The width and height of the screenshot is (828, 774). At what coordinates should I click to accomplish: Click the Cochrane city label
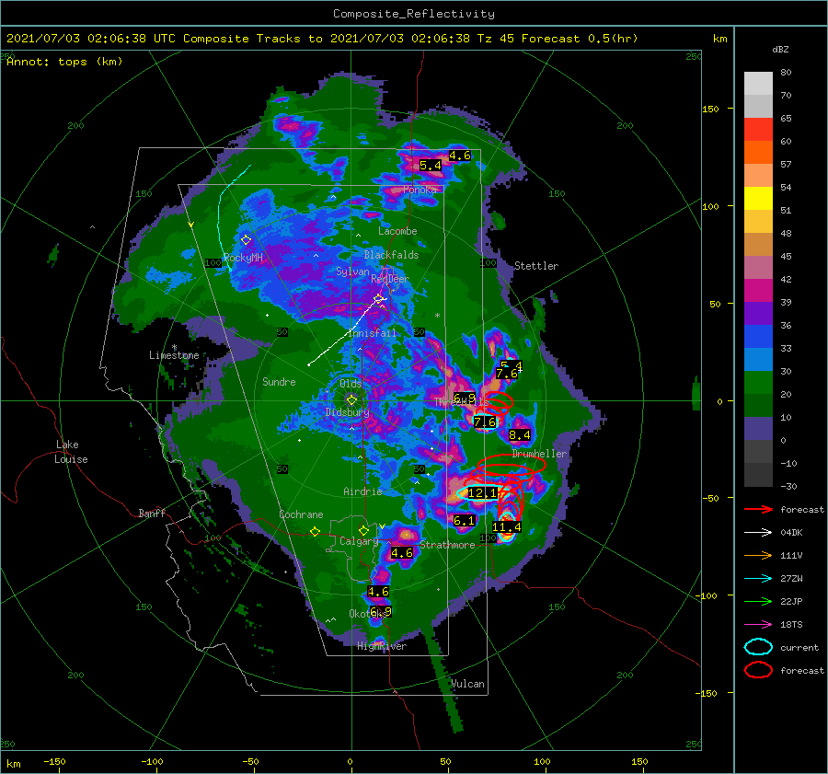click(301, 514)
